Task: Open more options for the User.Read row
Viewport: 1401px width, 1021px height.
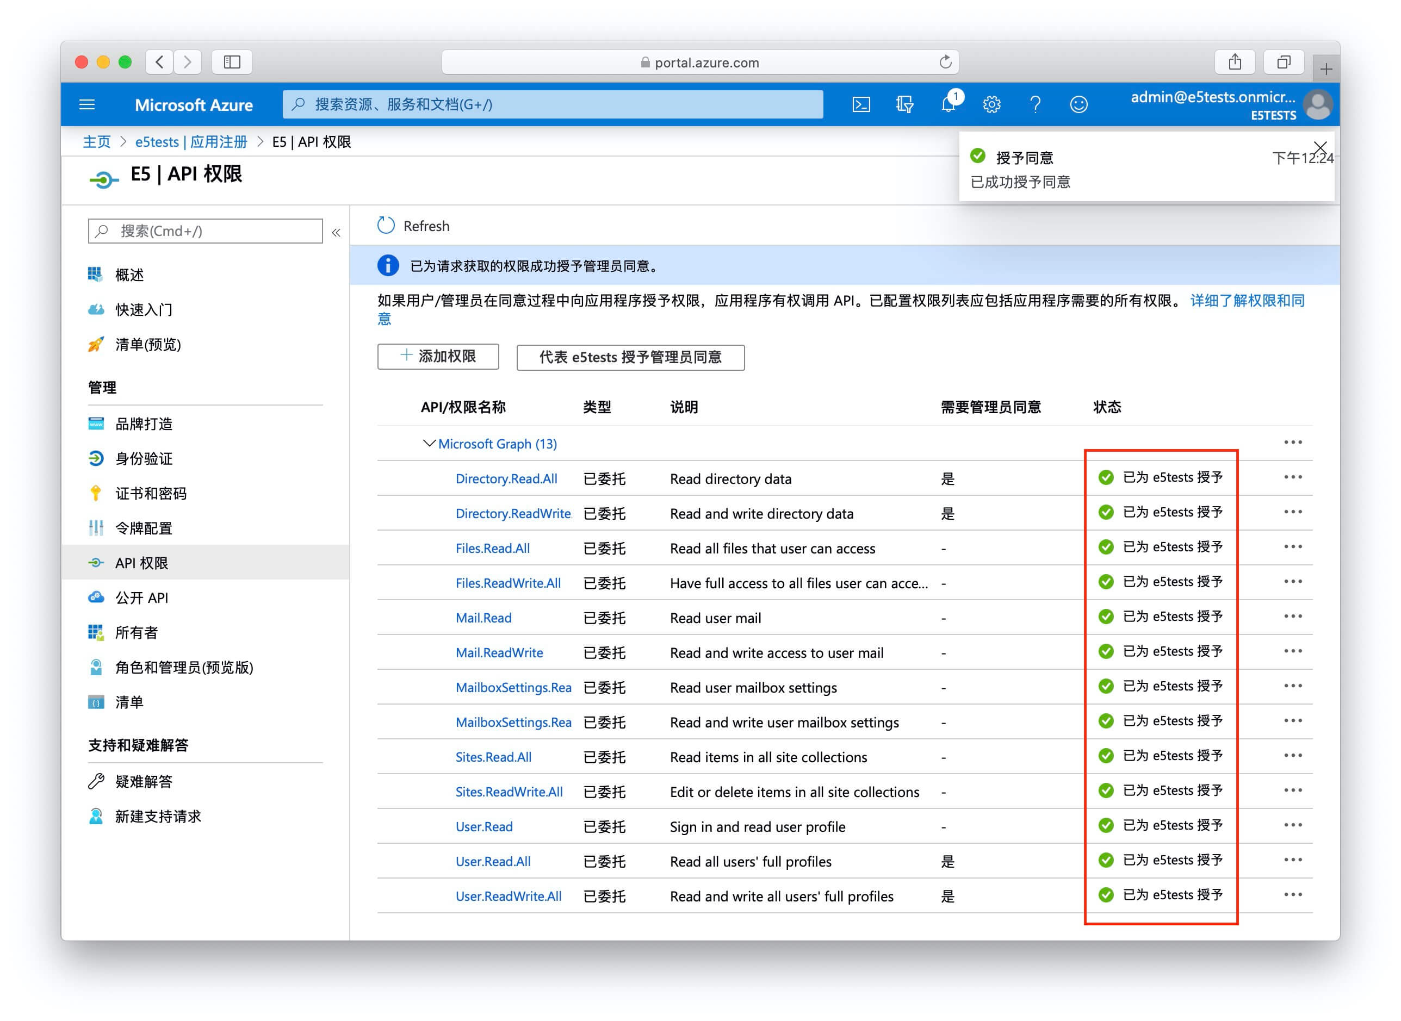Action: [x=1293, y=825]
